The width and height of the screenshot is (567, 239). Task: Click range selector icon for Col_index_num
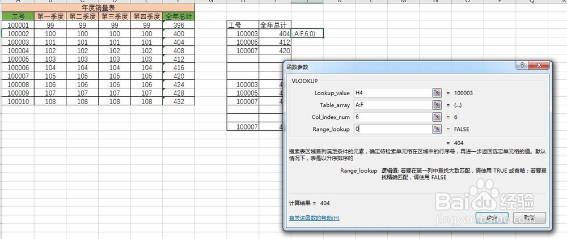(x=437, y=117)
